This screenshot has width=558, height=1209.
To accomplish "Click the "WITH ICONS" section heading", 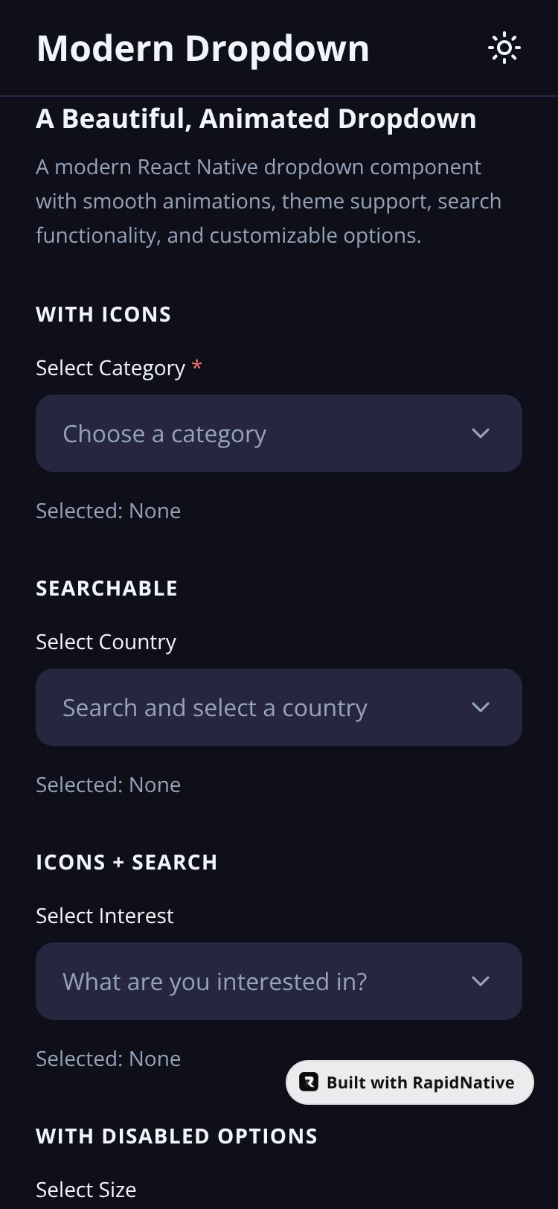I will 103,314.
